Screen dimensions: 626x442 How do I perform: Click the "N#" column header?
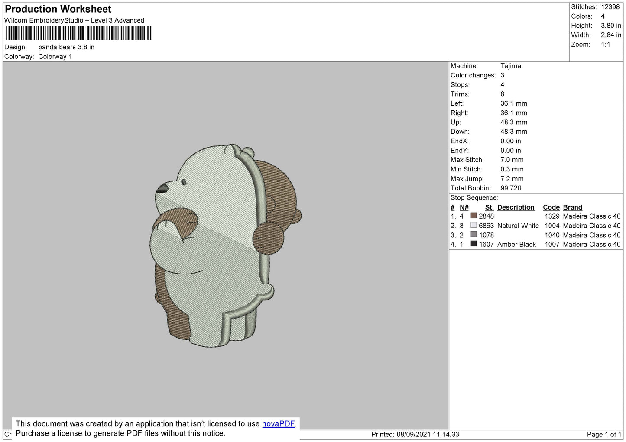click(464, 207)
